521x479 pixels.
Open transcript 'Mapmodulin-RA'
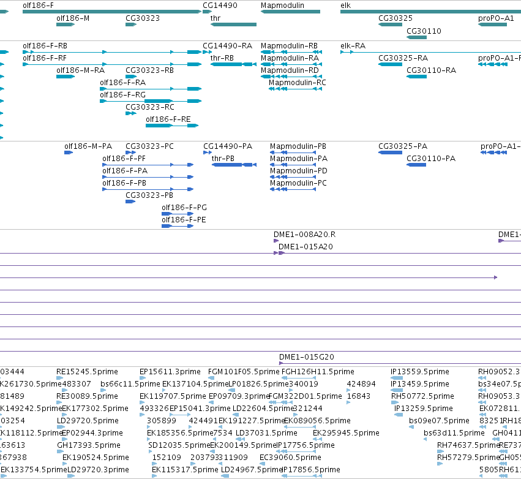pos(290,58)
